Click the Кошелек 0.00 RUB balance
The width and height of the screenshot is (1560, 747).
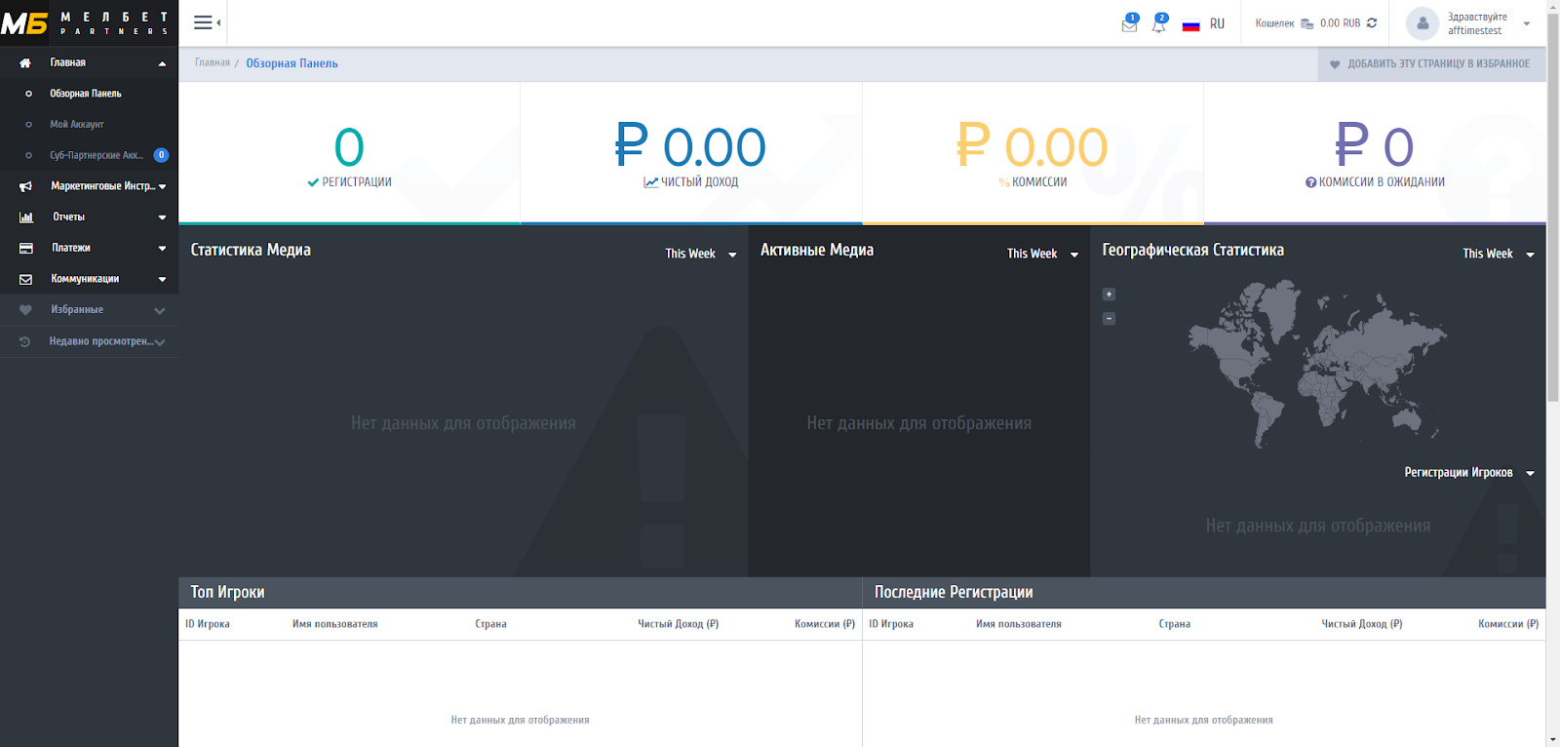pos(1307,23)
